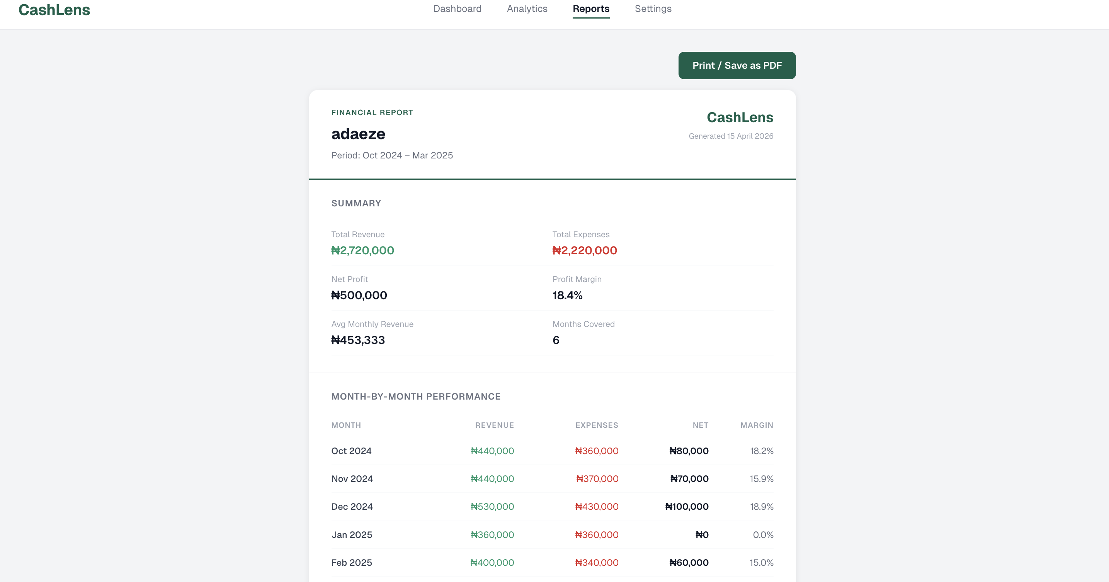The width and height of the screenshot is (1109, 582).
Task: Click the Profit Margin 18.4% value
Action: click(567, 295)
